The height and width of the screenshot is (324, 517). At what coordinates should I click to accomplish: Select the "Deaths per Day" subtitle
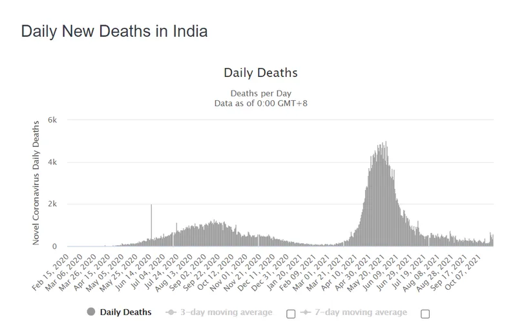(260, 92)
